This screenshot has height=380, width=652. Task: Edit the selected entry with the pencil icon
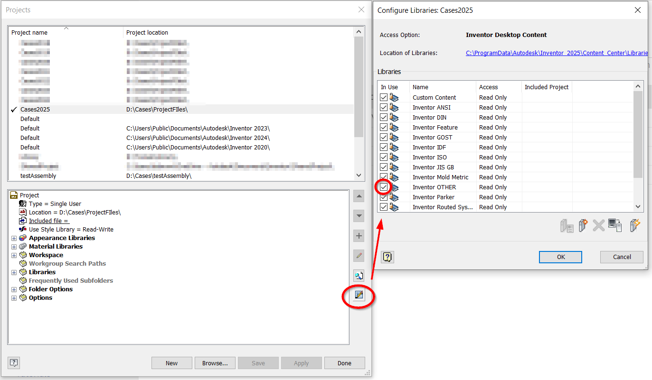pyautogui.click(x=359, y=256)
